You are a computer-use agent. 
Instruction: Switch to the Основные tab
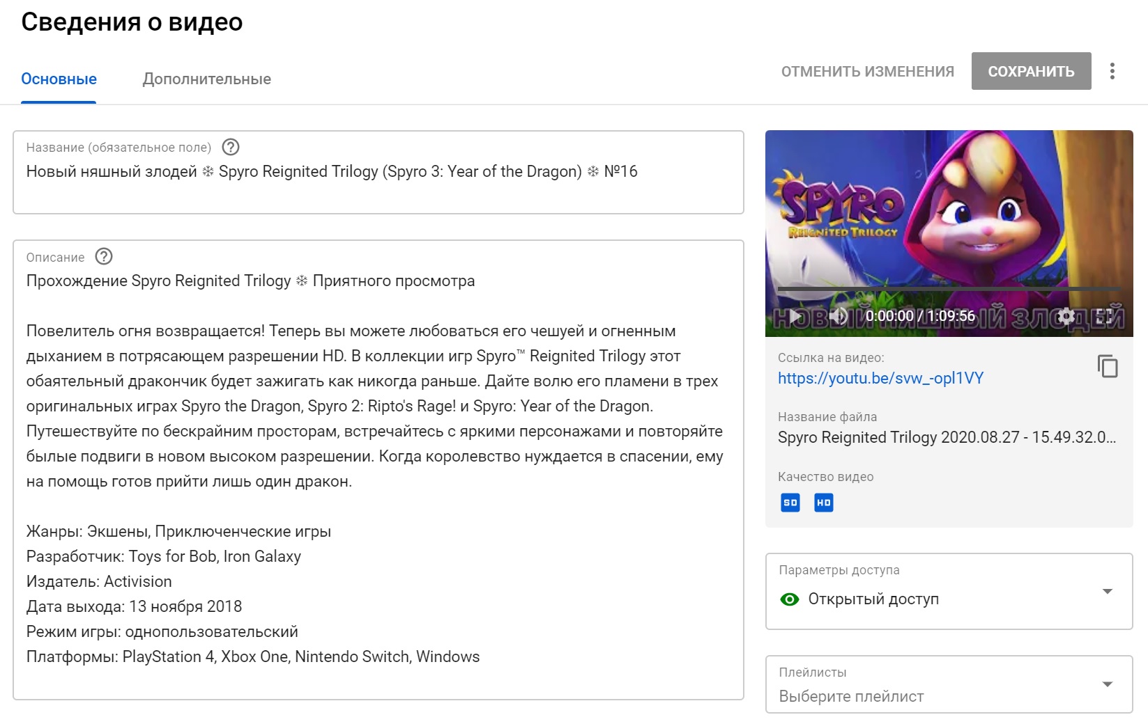pyautogui.click(x=59, y=79)
